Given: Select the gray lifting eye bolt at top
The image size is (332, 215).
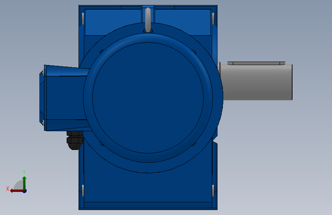Looking at the screenshot, I should (x=148, y=20).
